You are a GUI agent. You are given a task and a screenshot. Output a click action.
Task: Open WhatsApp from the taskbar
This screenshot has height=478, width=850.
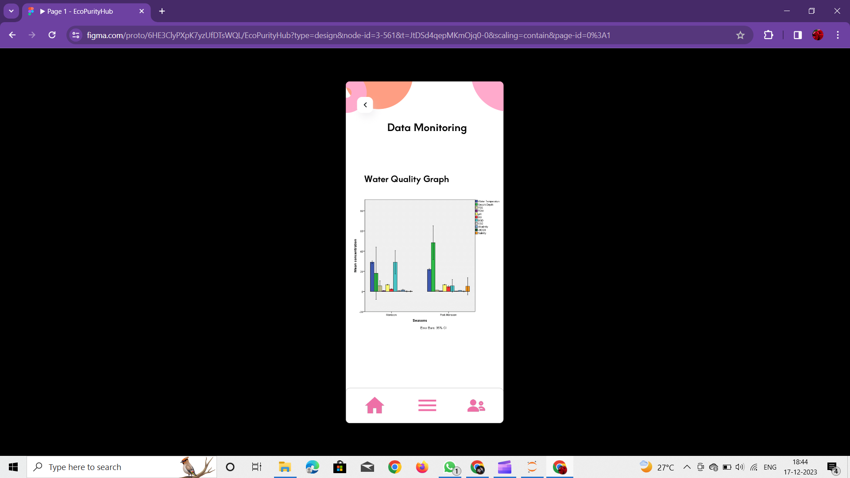(x=450, y=467)
